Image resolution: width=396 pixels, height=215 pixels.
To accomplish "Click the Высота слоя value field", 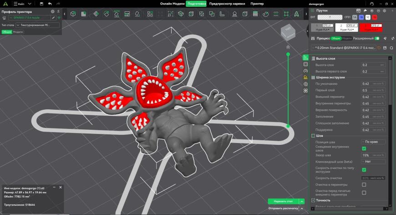I will tap(373, 65).
